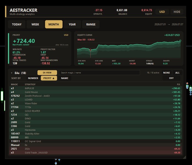Select the GOLD REAPER strategy row
192x165 pixels.
point(96,111)
